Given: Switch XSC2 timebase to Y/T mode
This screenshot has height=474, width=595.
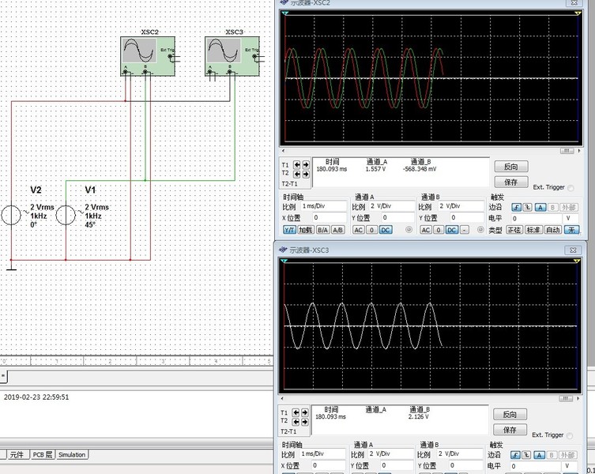Looking at the screenshot, I should [x=289, y=230].
